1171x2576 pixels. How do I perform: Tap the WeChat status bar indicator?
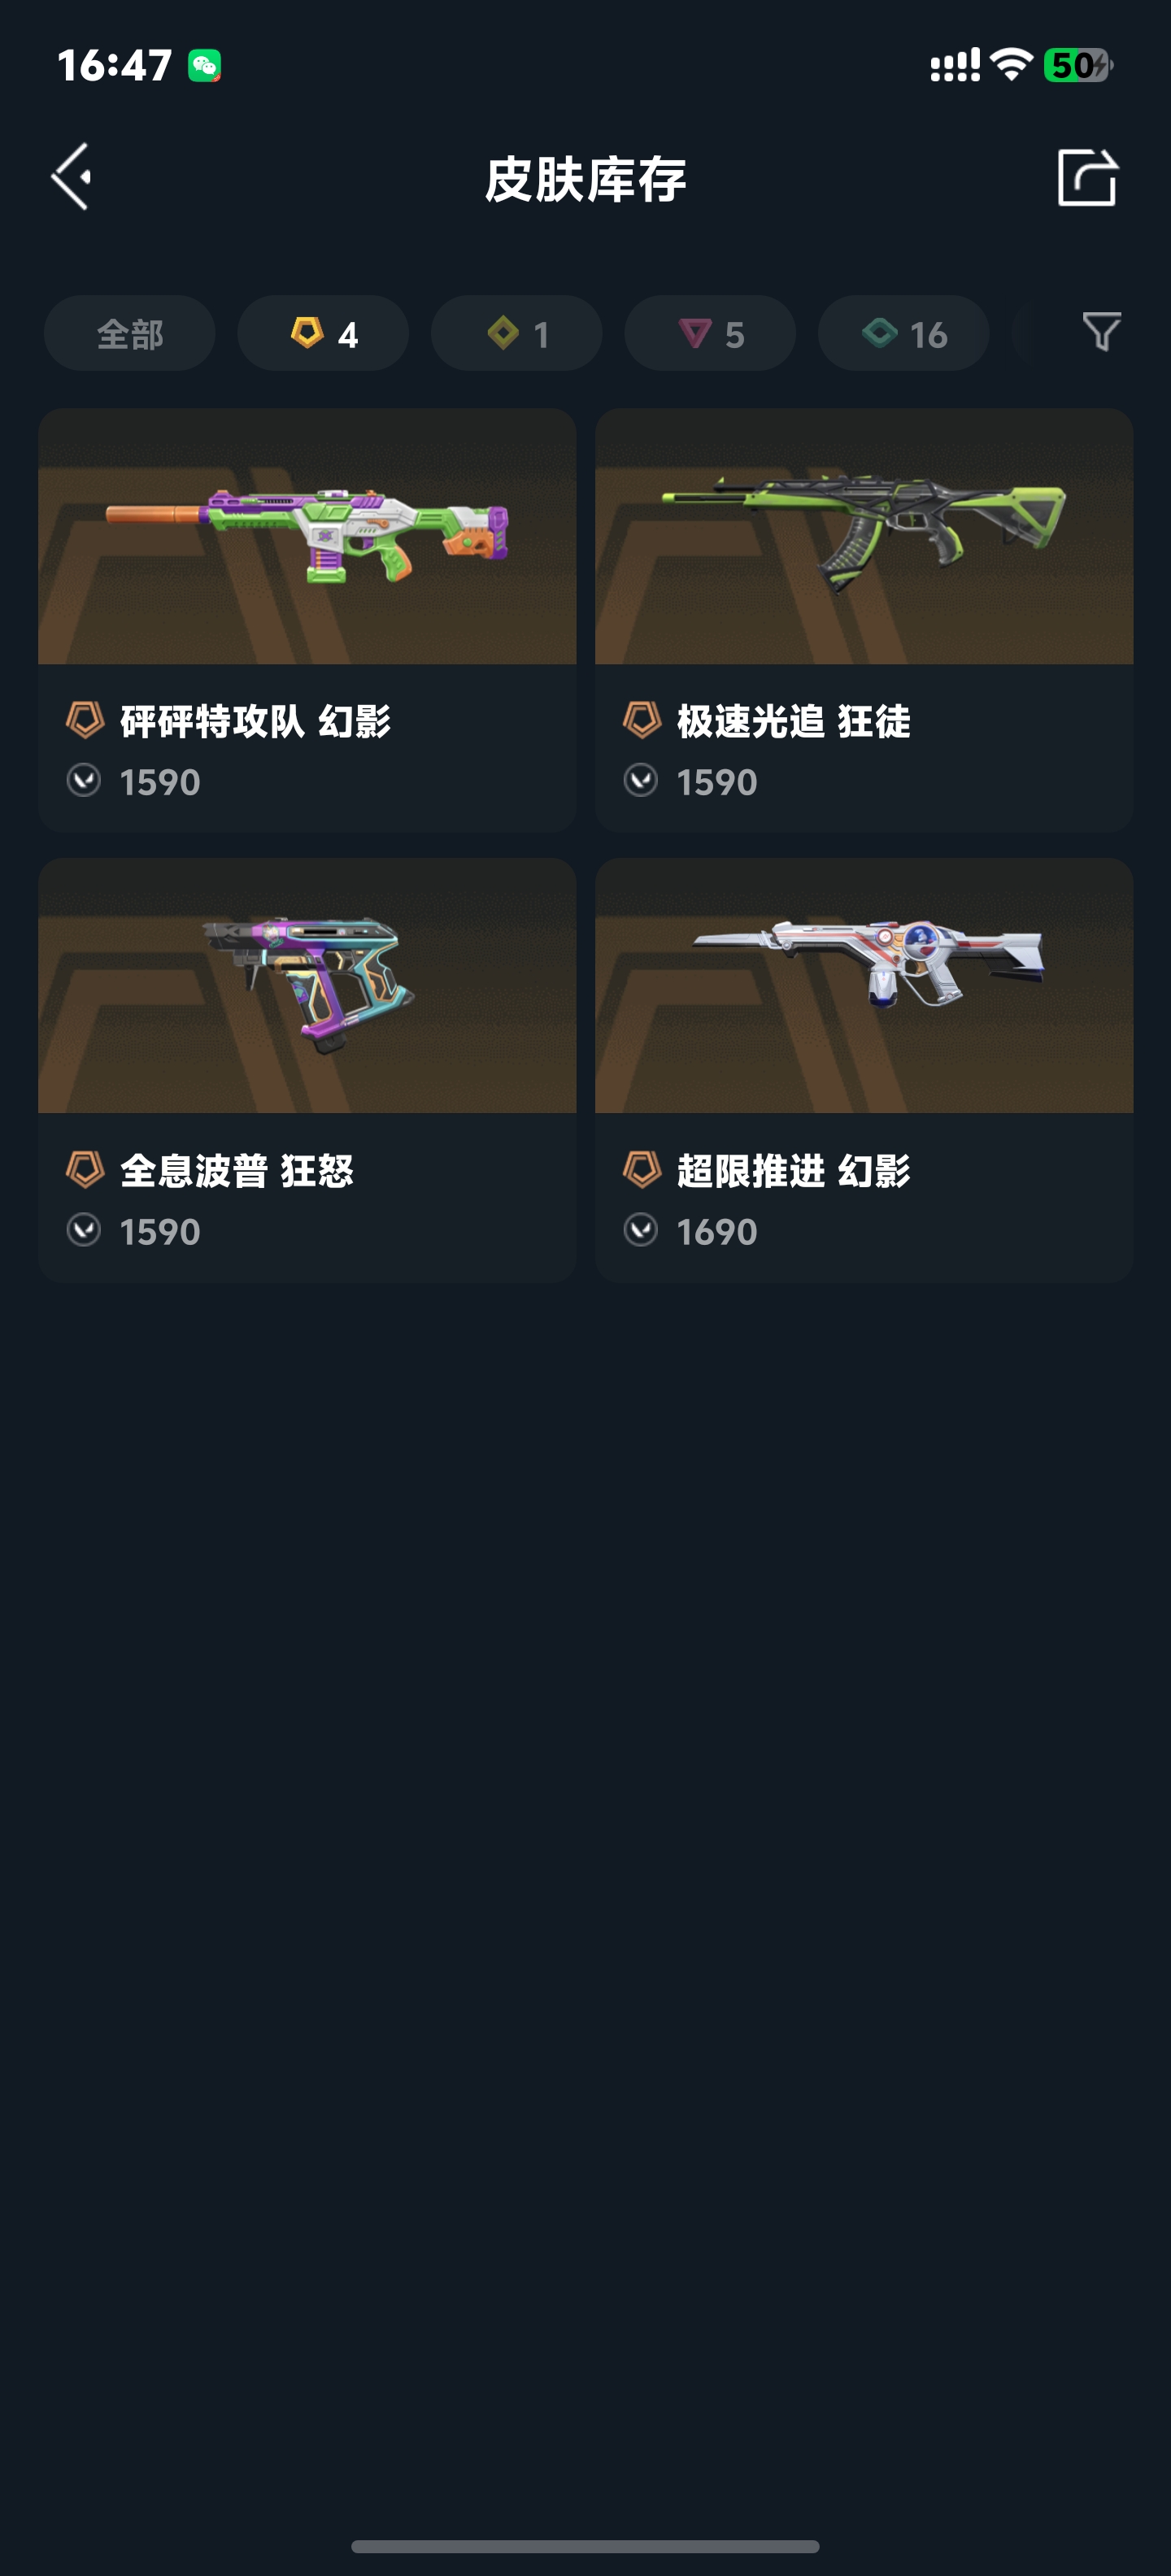point(205,66)
